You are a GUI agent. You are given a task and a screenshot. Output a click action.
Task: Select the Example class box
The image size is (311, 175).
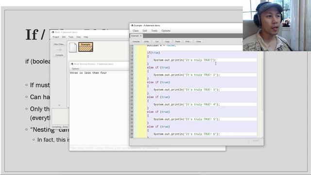(86, 47)
